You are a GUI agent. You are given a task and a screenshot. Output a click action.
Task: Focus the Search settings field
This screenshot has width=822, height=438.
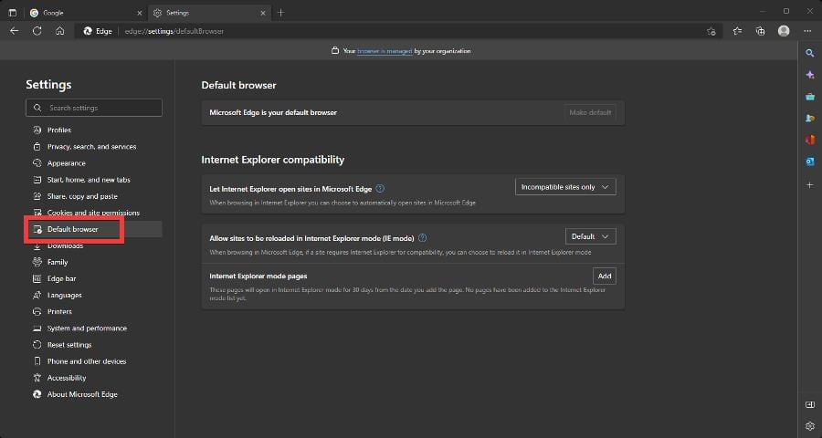pos(94,108)
